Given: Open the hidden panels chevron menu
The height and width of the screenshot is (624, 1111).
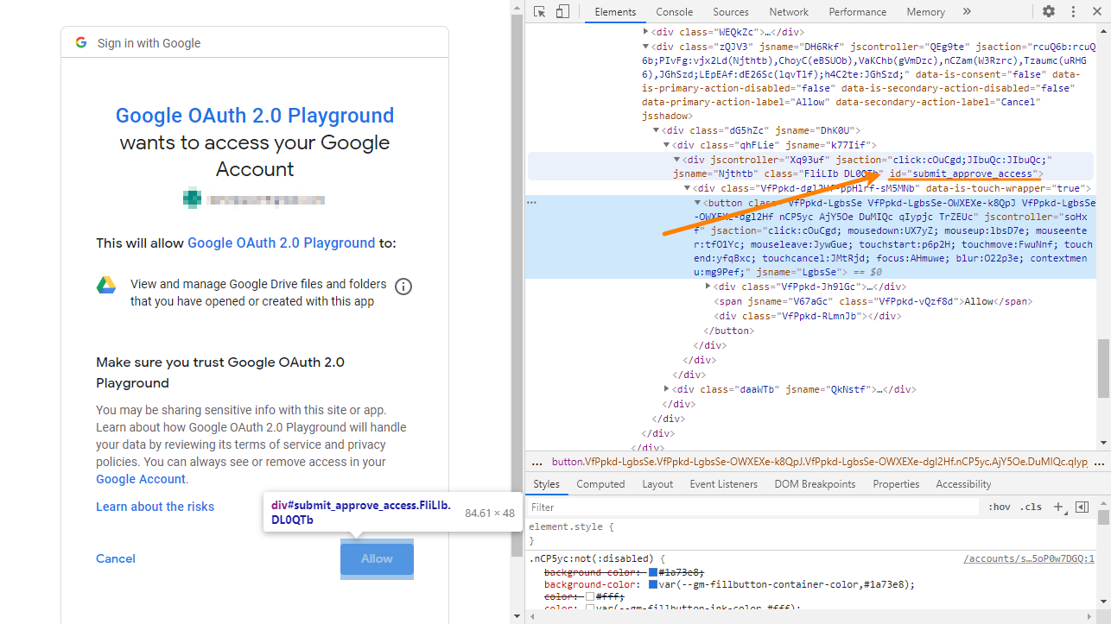Looking at the screenshot, I should tap(967, 11).
